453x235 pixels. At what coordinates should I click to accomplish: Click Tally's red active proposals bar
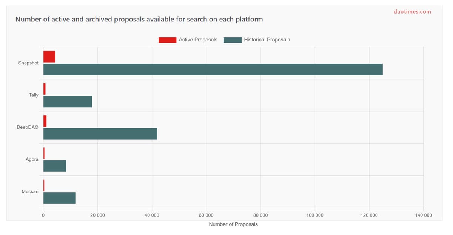click(x=45, y=89)
